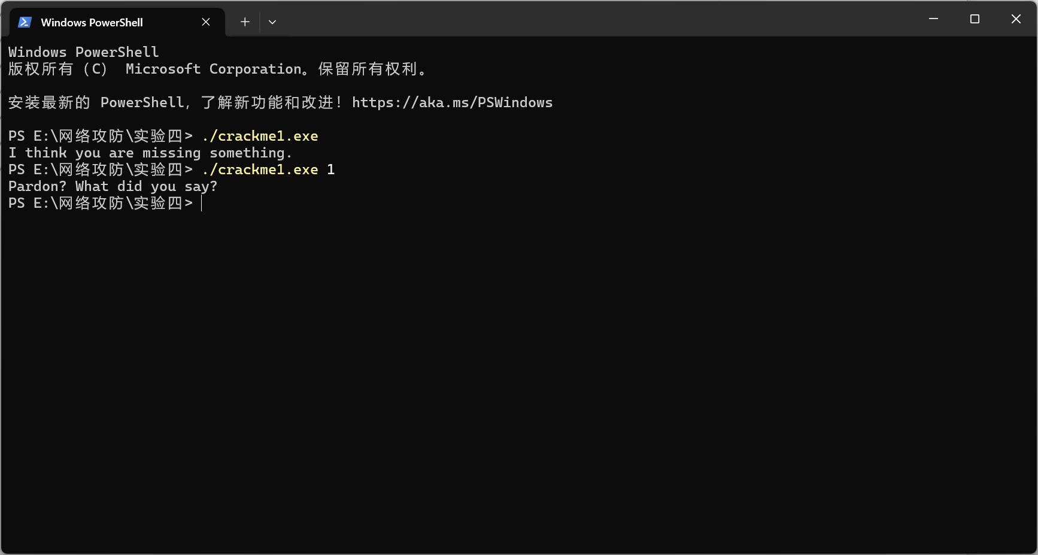Click the "Pardon? What did you say?" output
The image size is (1038, 555).
click(113, 187)
